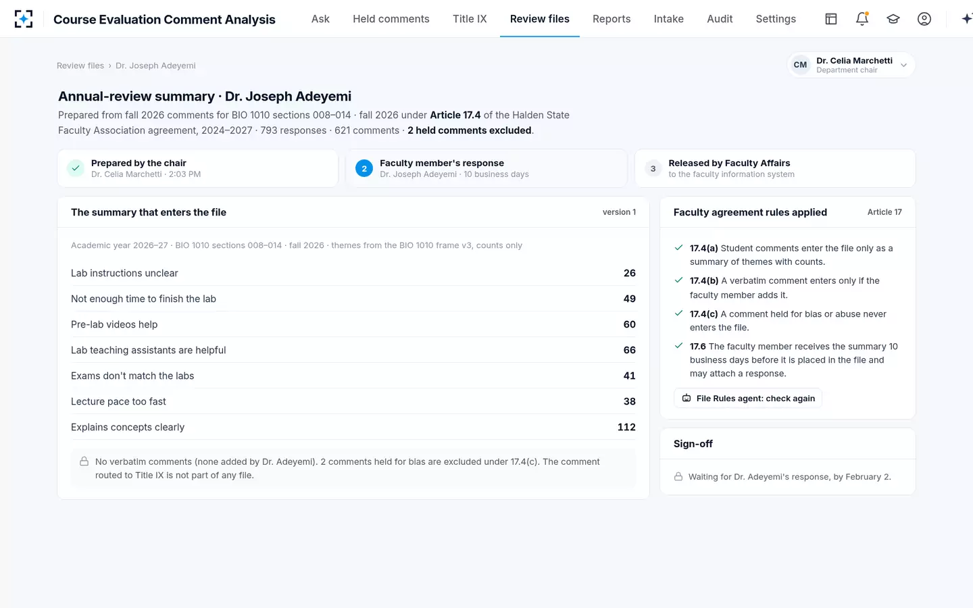Click the Review files breadcrumb link
Viewport: 973px width, 608px height.
(80, 66)
